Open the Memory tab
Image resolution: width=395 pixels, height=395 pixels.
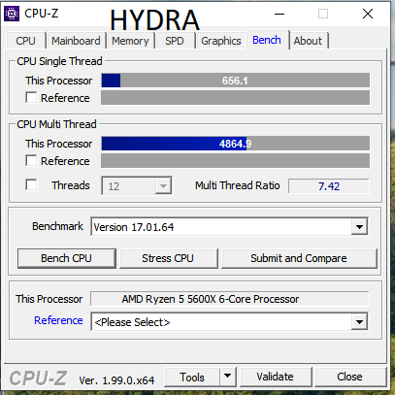click(130, 41)
